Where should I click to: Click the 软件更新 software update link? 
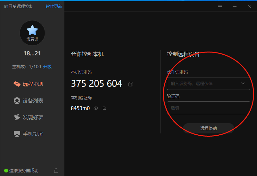coord(54,6)
